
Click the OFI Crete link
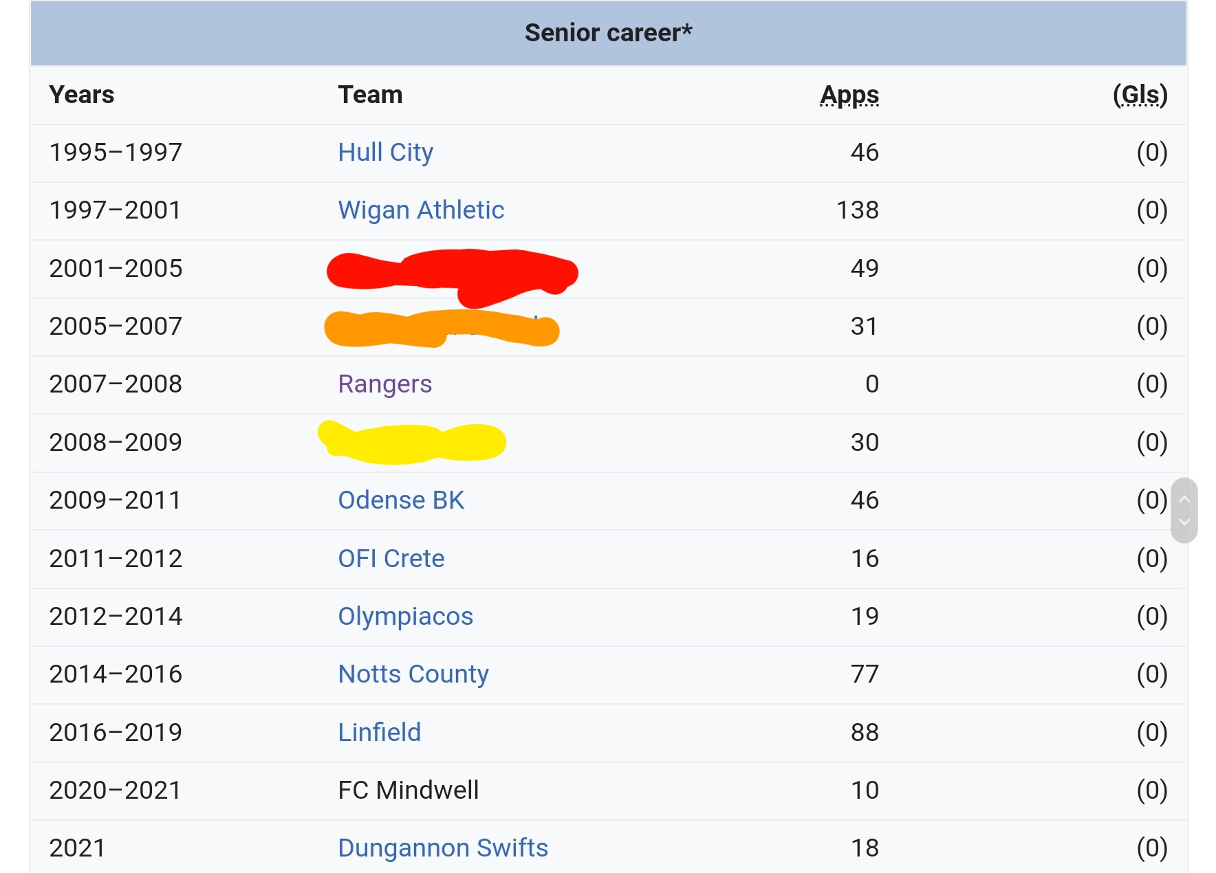(391, 558)
